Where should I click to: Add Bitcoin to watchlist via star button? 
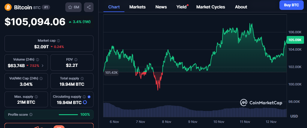point(73,7)
